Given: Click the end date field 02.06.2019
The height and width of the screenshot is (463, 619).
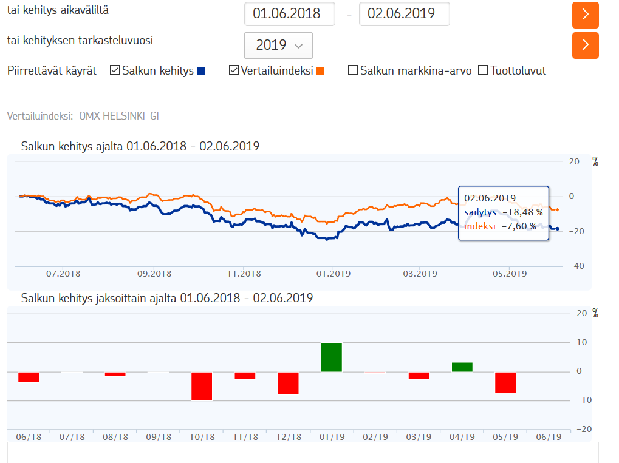Looking at the screenshot, I should [x=404, y=14].
